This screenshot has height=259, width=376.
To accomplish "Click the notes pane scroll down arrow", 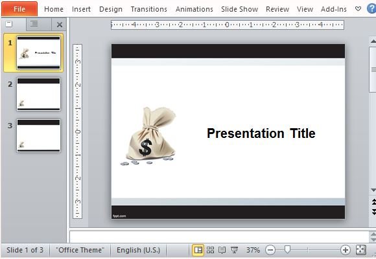I will pos(373,240).
